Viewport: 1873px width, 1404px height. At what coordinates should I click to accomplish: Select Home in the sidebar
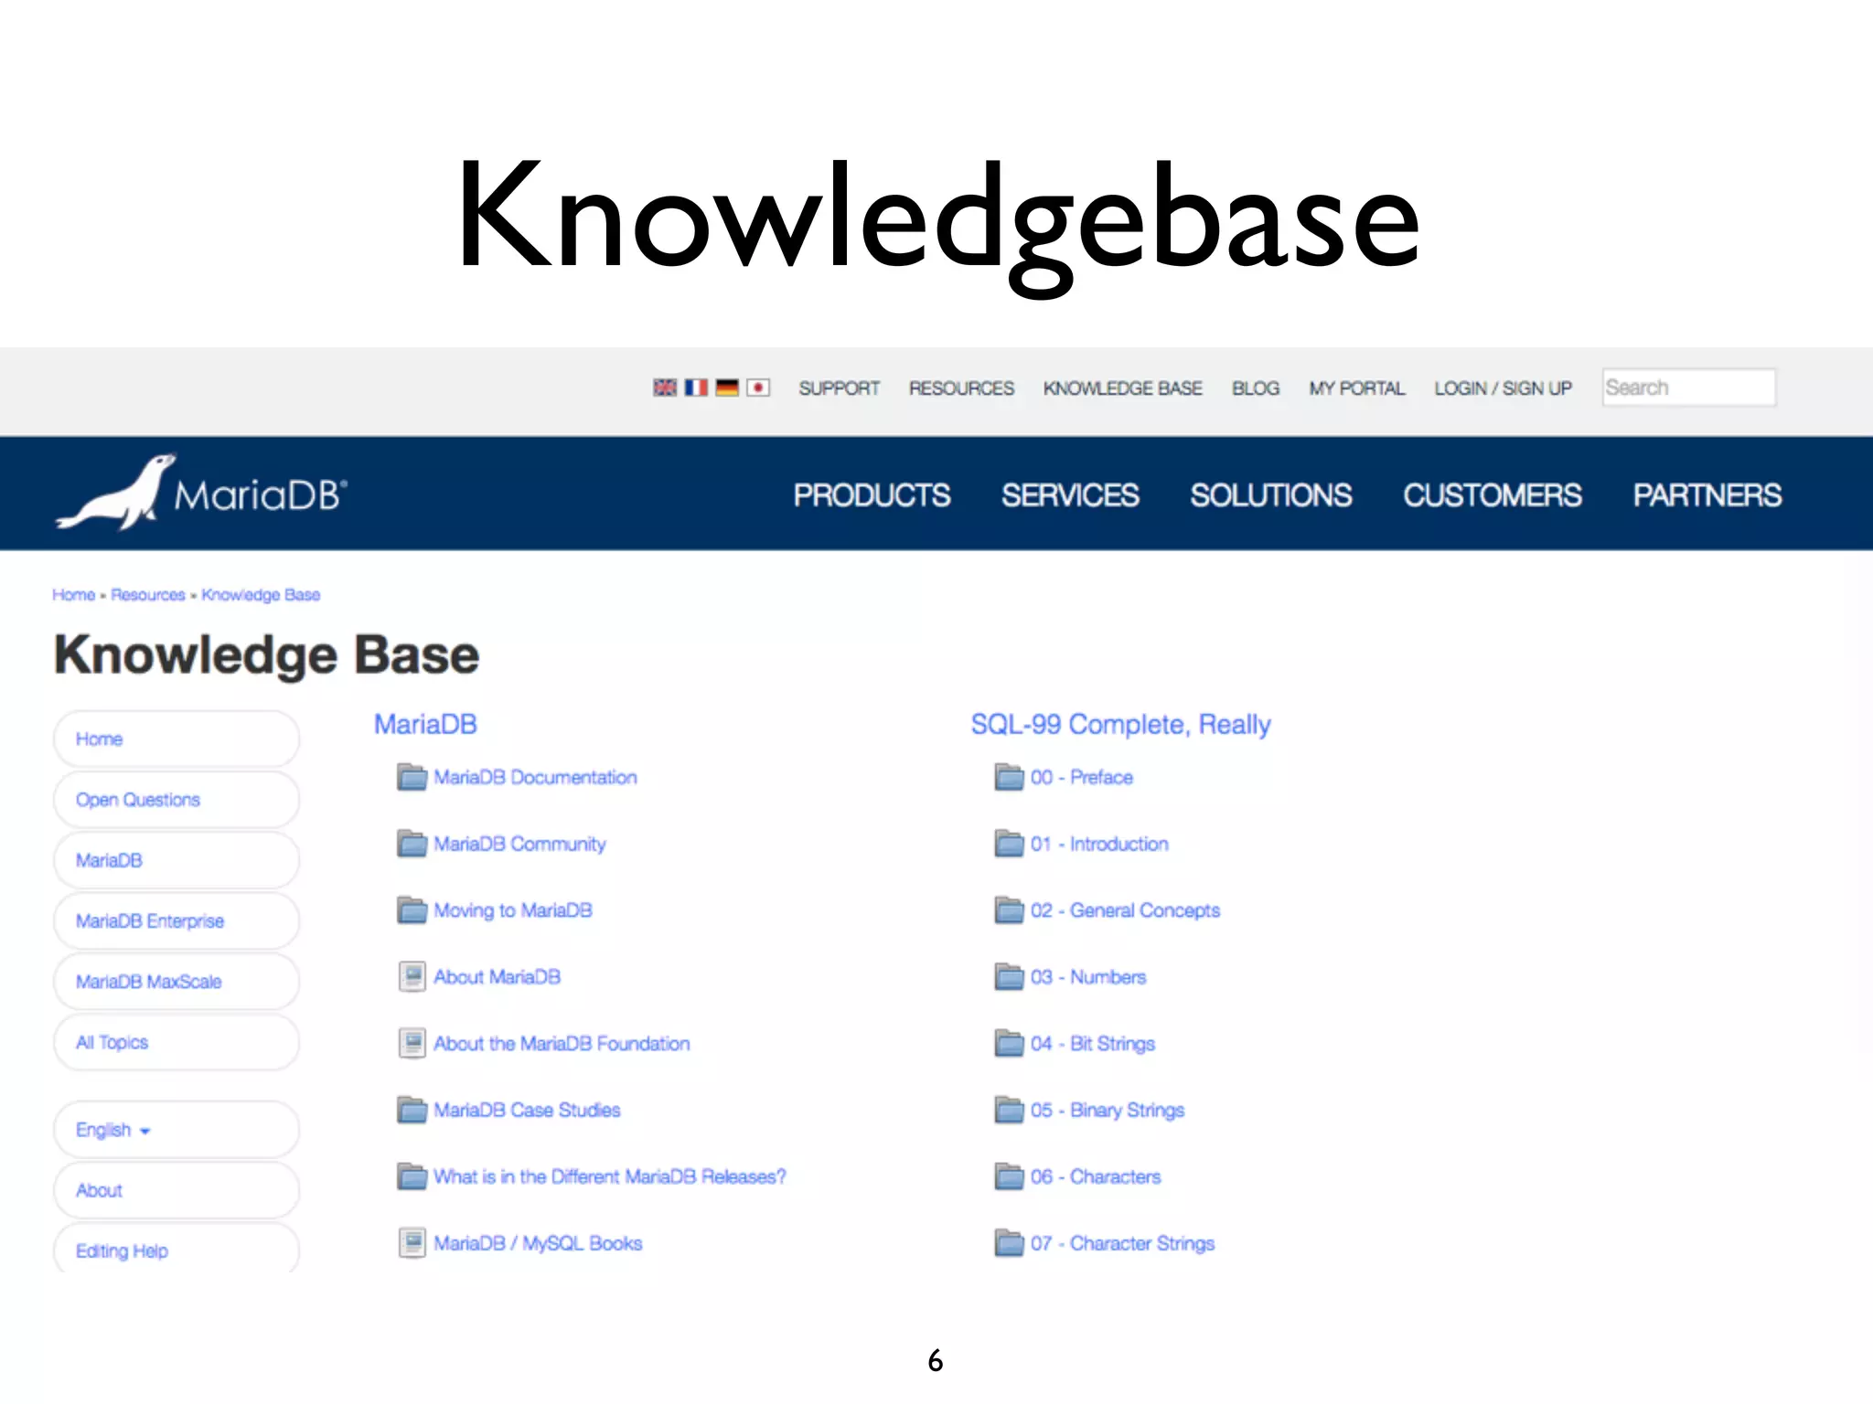(x=177, y=739)
